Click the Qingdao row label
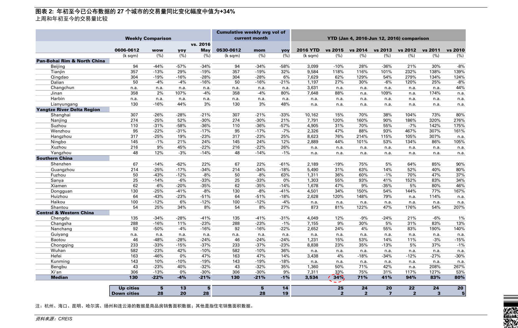 (x=60, y=77)
